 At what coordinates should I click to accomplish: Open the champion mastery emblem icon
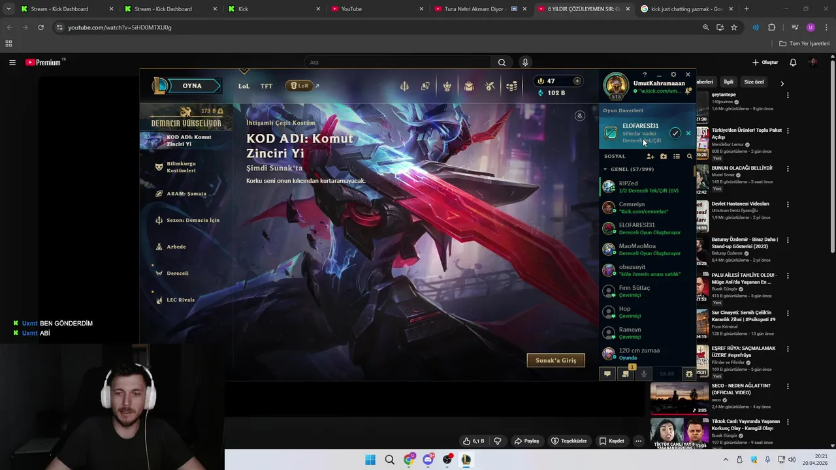(x=447, y=86)
